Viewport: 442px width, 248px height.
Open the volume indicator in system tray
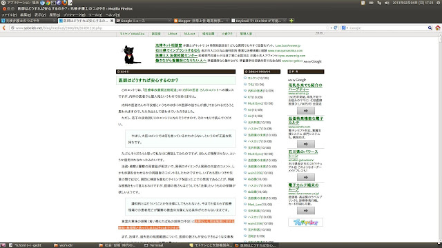coord(387,3)
